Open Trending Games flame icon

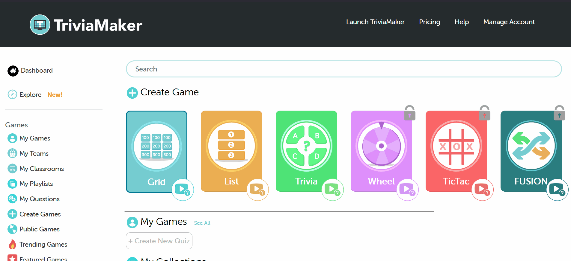[x=12, y=244]
